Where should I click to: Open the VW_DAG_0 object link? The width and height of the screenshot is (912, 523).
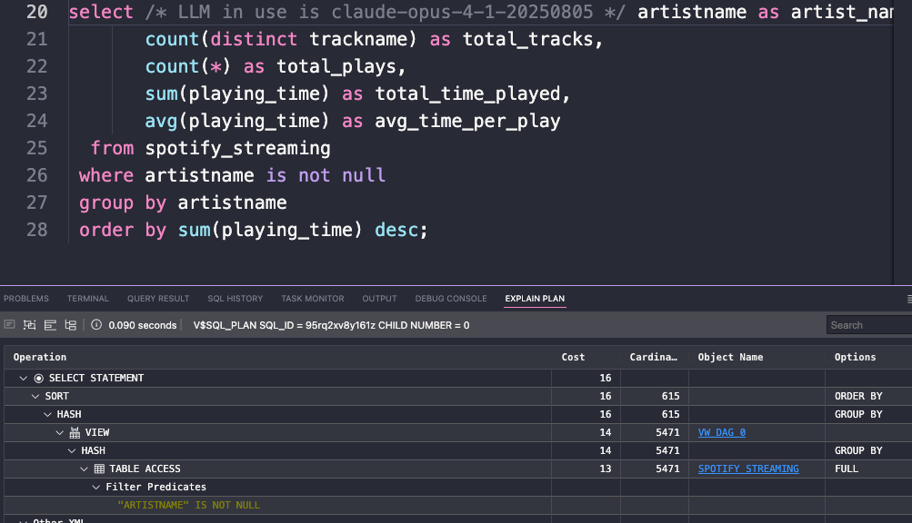[x=721, y=433]
